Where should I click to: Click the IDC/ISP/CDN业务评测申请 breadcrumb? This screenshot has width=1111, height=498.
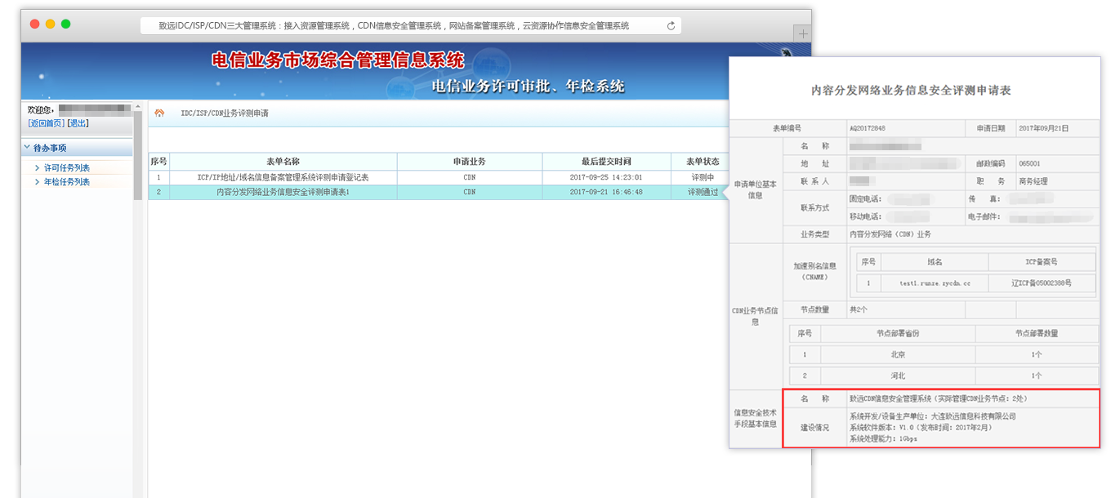(225, 113)
